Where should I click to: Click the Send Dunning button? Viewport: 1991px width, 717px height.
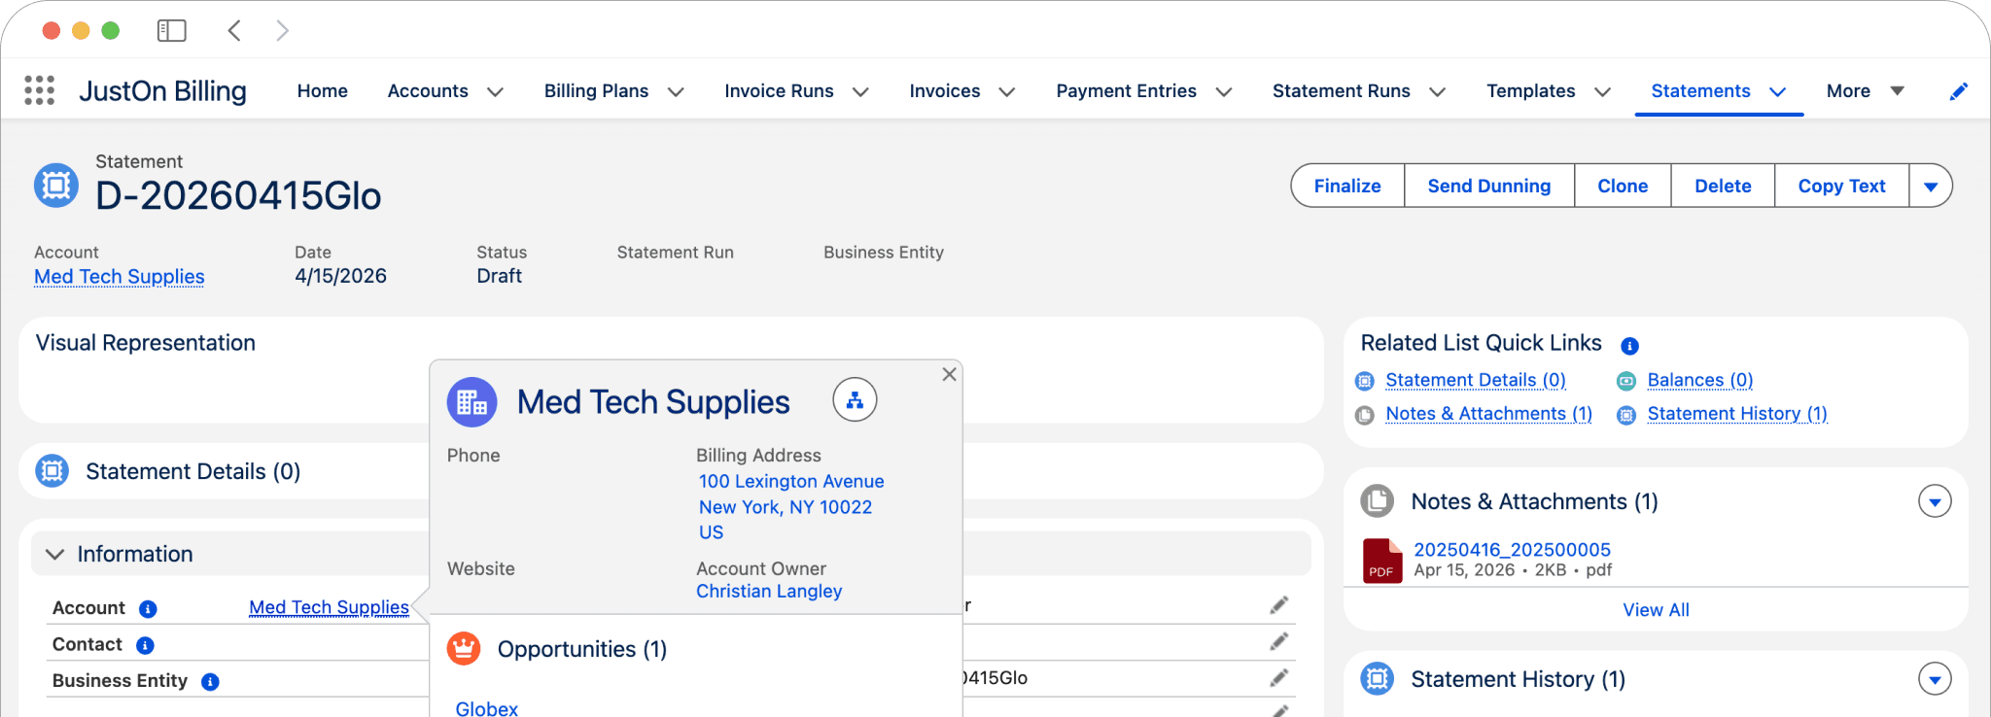(1489, 186)
